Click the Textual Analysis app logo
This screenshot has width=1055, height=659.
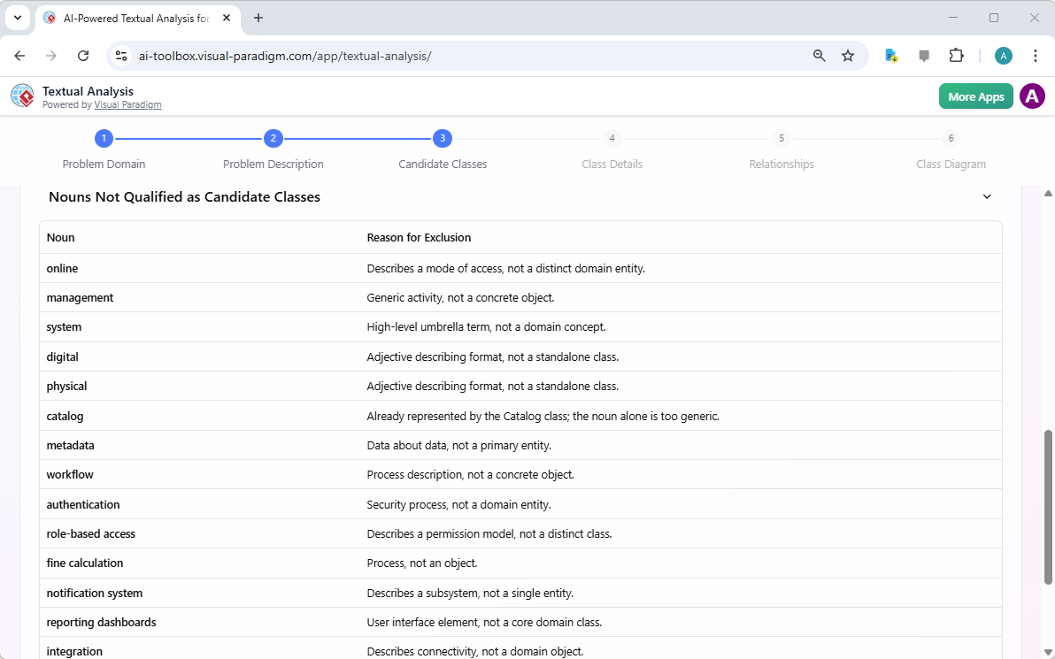tap(22, 96)
